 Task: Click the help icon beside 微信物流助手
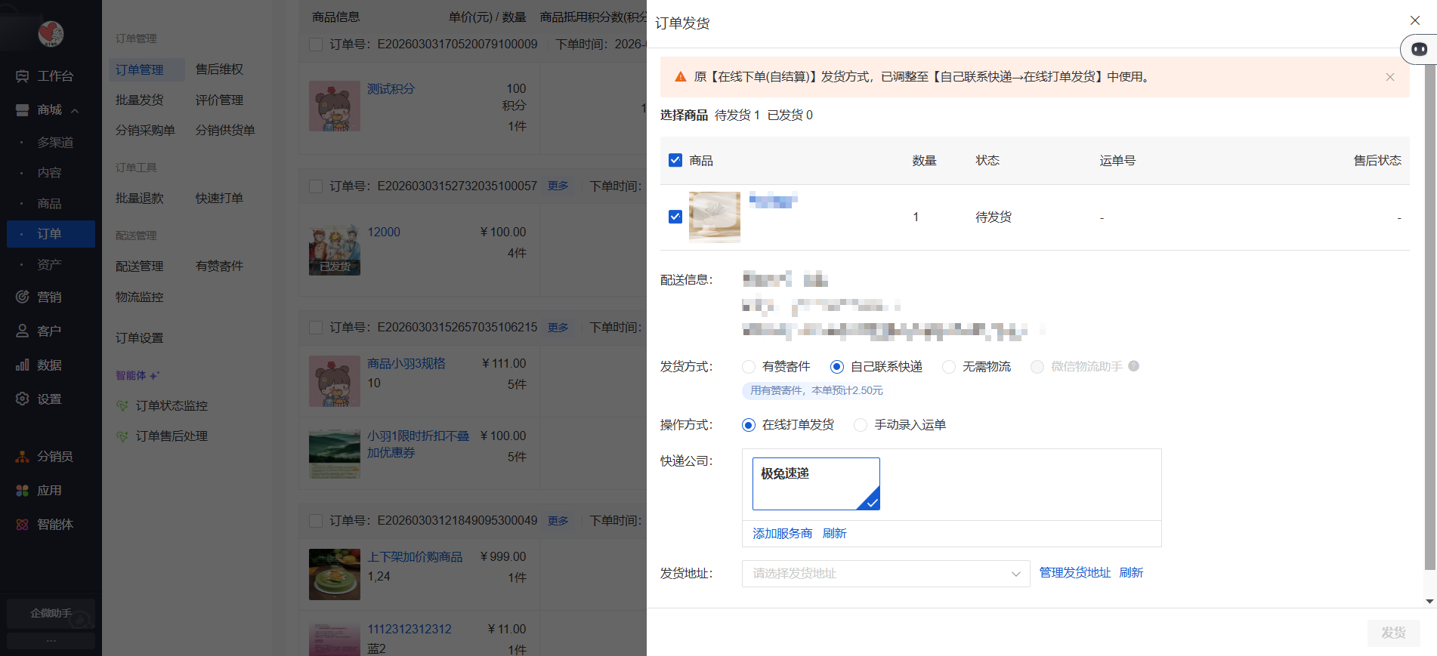point(1133,366)
